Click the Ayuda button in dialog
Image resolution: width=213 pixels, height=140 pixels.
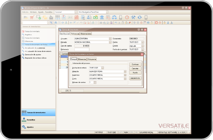135,73
